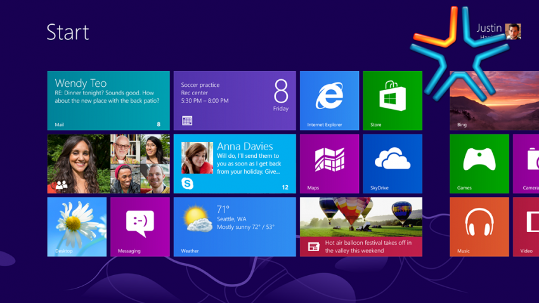
Task: Click the unread mail count 8
Action: tap(159, 124)
